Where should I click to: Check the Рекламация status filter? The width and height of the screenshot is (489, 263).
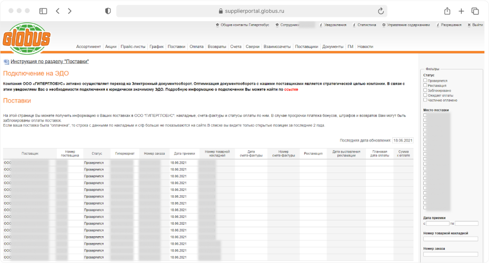point(425,85)
